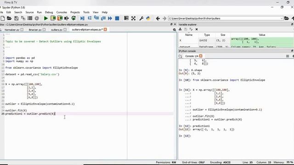The image size is (294, 165).
Task: Open the outline list toolbar icon
Action: tap(30, 18)
